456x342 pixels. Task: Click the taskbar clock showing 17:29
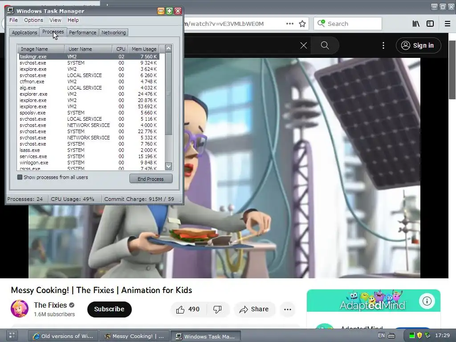(x=442, y=335)
